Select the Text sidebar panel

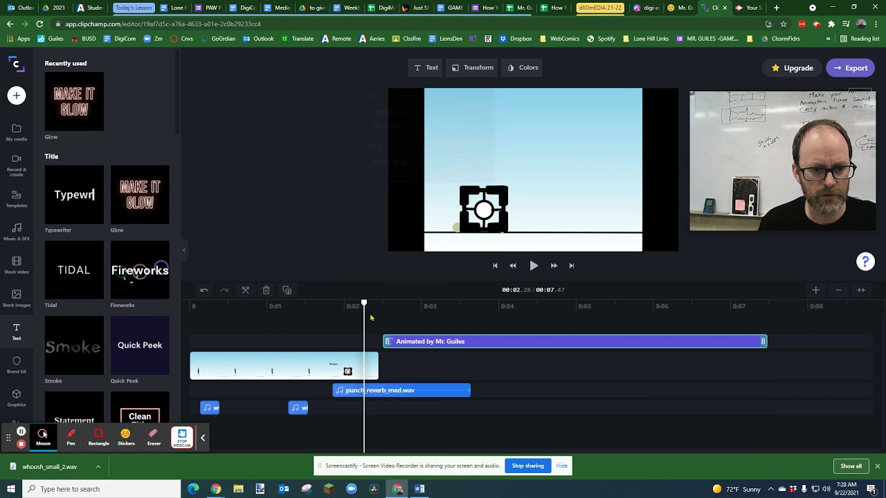click(x=17, y=332)
